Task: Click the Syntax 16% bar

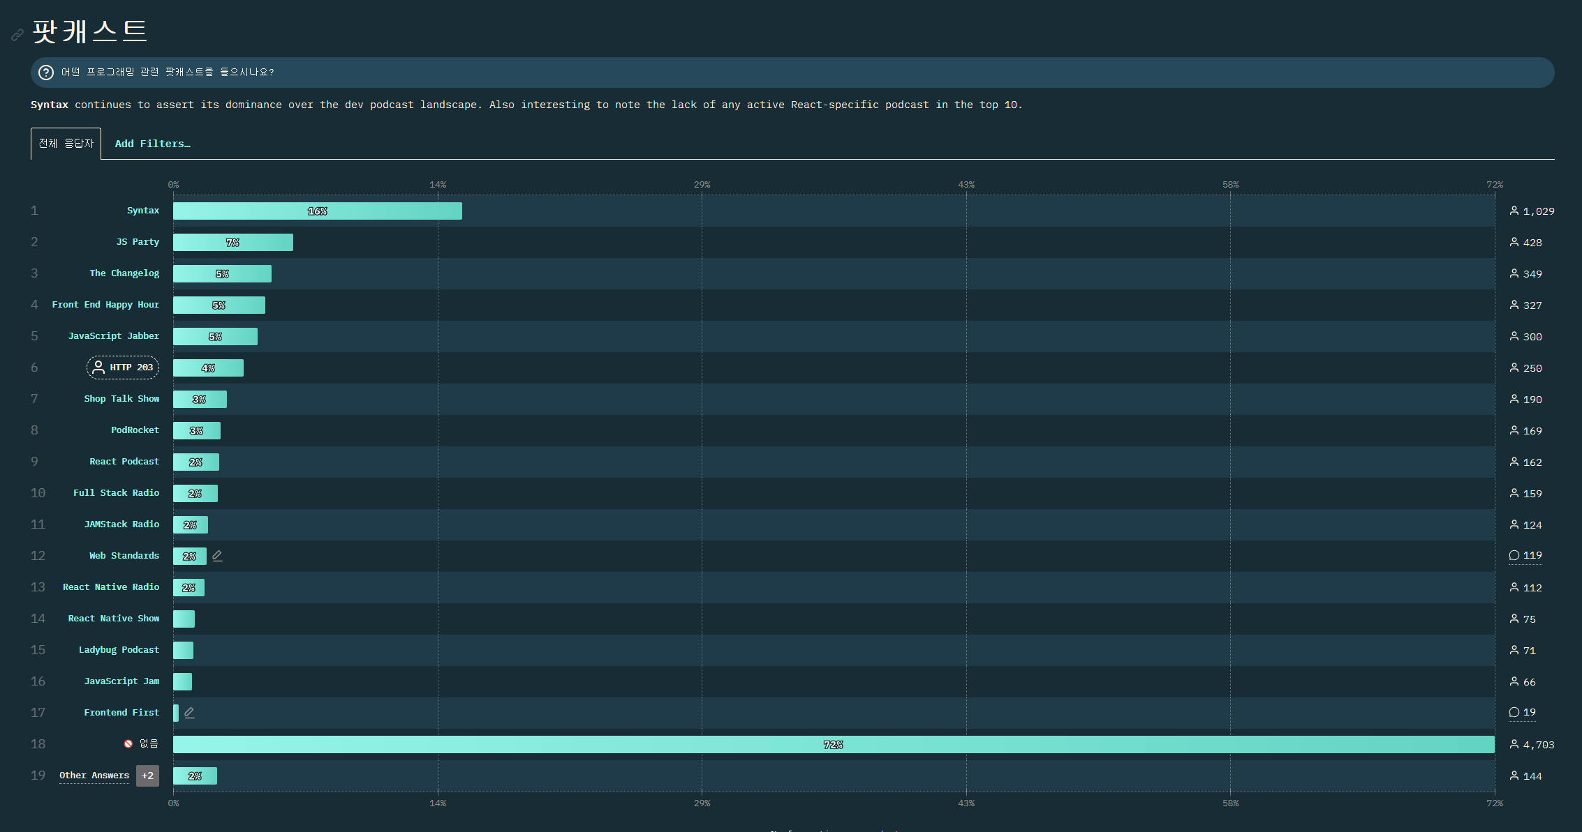Action: [x=317, y=211]
